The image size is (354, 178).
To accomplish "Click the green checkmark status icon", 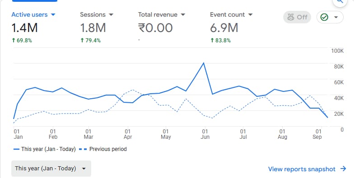I will (x=324, y=17).
